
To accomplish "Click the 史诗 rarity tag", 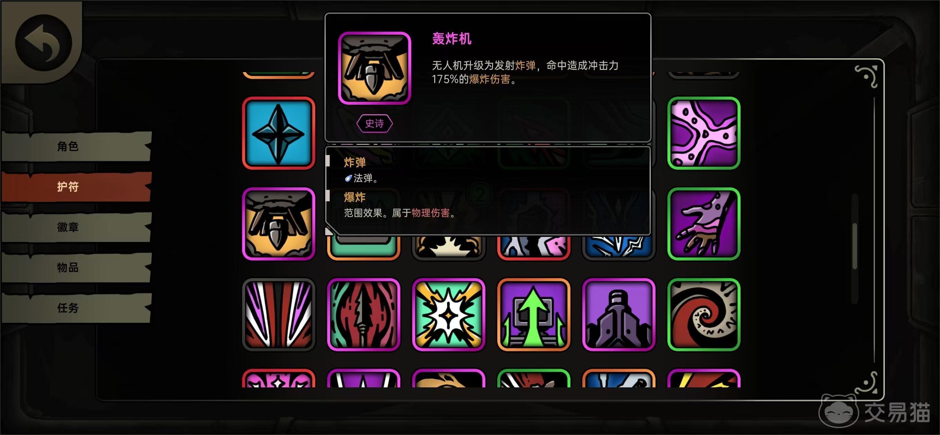I will click(x=374, y=124).
